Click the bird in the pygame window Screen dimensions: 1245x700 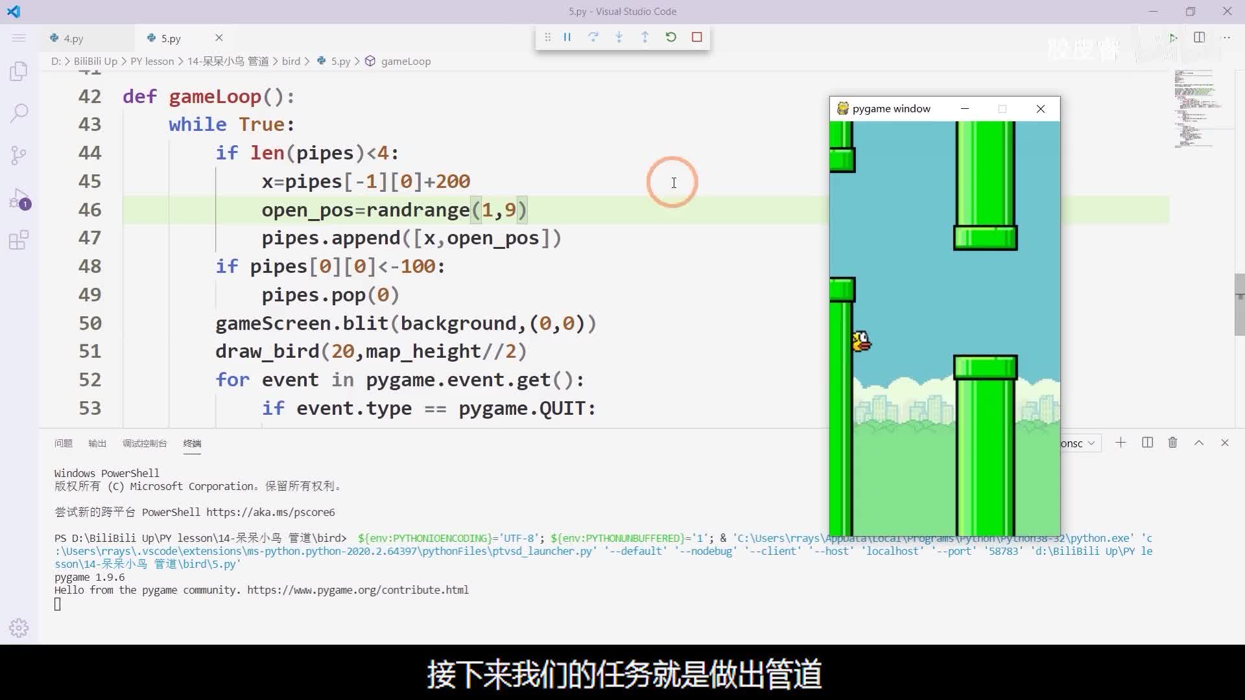click(x=862, y=341)
